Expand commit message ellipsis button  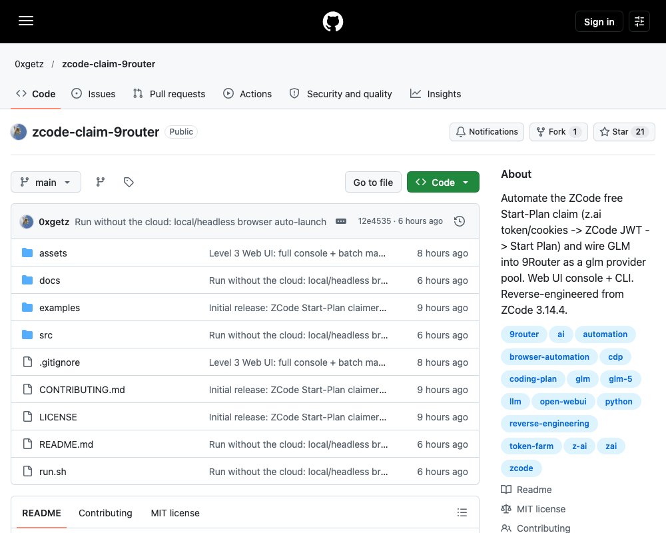pos(341,221)
